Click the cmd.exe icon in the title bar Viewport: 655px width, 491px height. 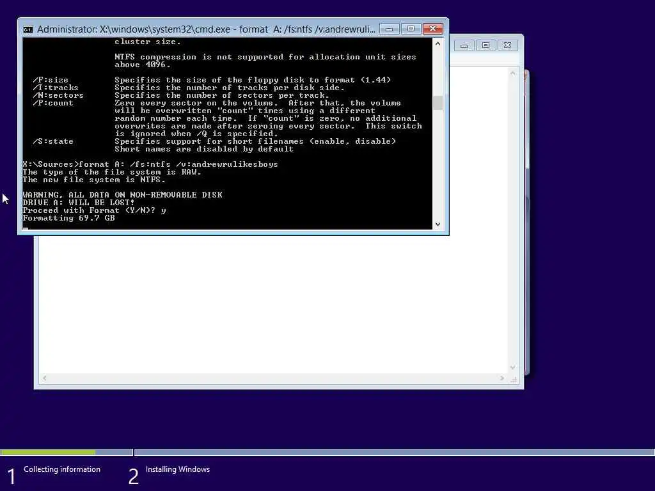(x=28, y=29)
